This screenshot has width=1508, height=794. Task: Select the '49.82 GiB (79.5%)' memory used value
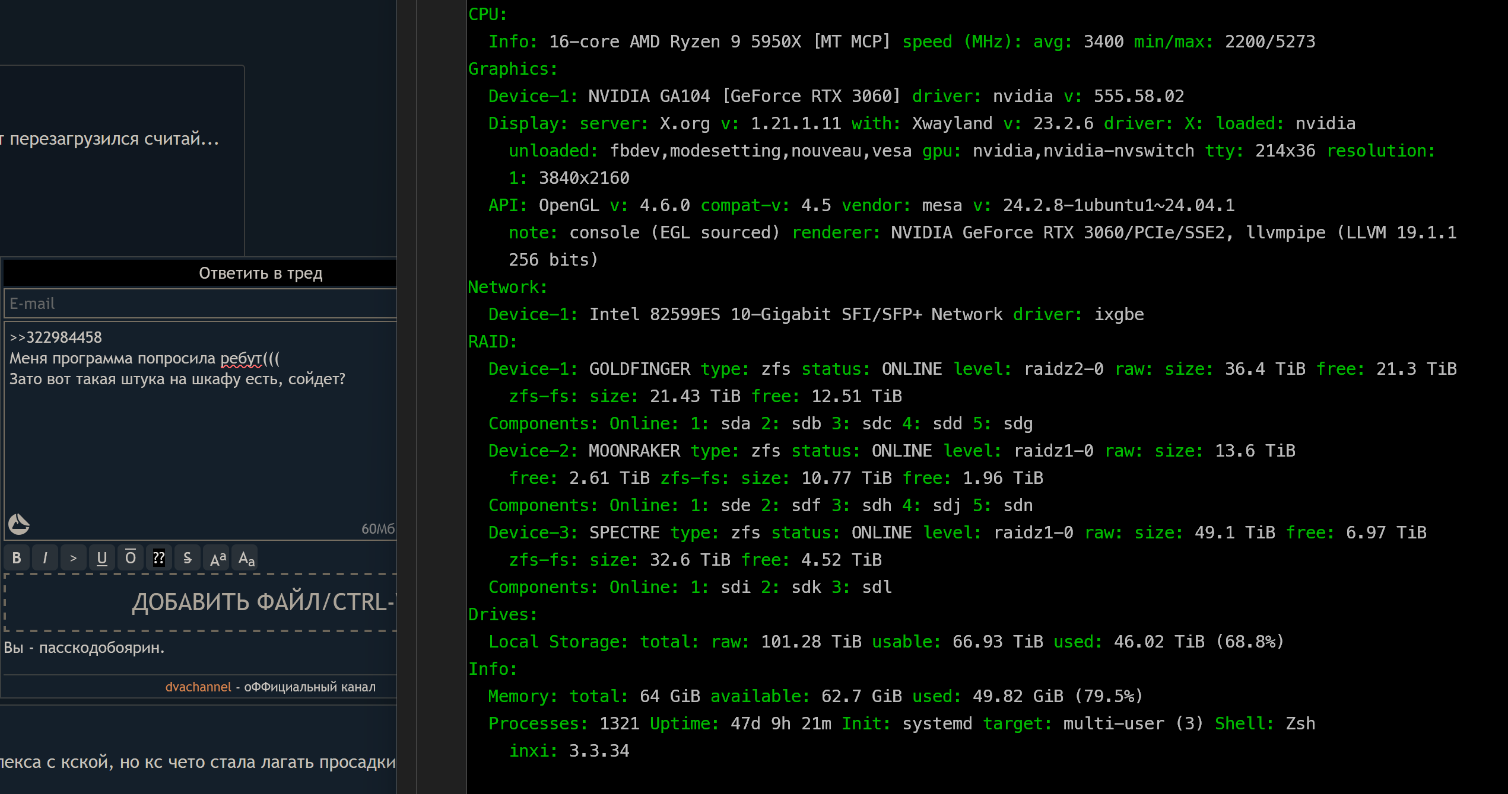tap(1058, 696)
